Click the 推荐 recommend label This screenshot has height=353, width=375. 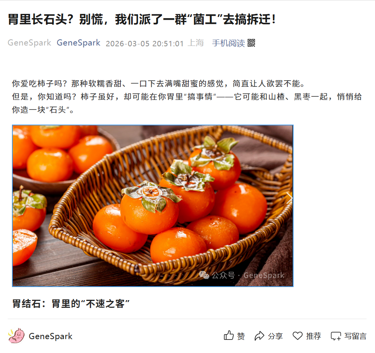point(314,336)
